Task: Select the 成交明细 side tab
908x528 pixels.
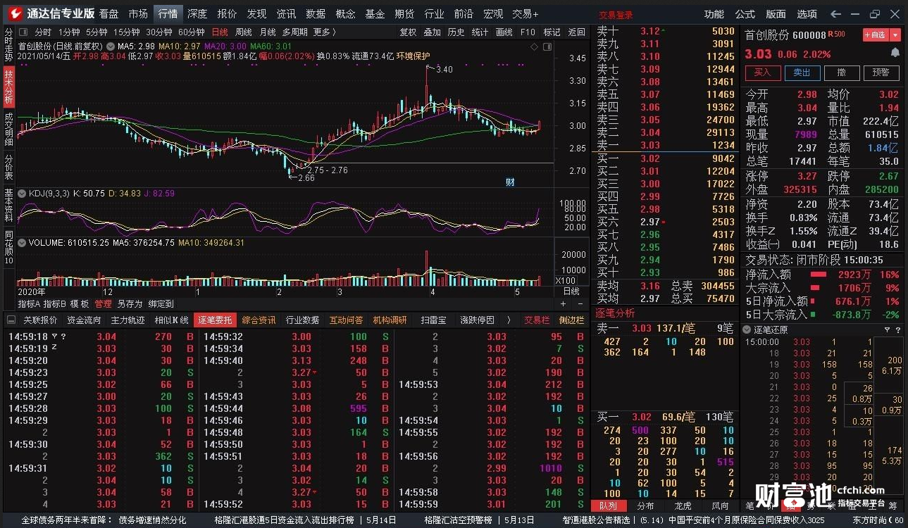Action: click(8, 130)
